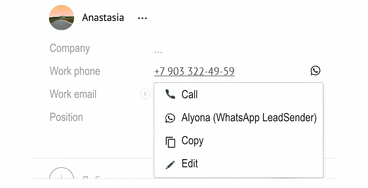
Task: Click the empty Company value placeholder
Action: click(x=158, y=52)
